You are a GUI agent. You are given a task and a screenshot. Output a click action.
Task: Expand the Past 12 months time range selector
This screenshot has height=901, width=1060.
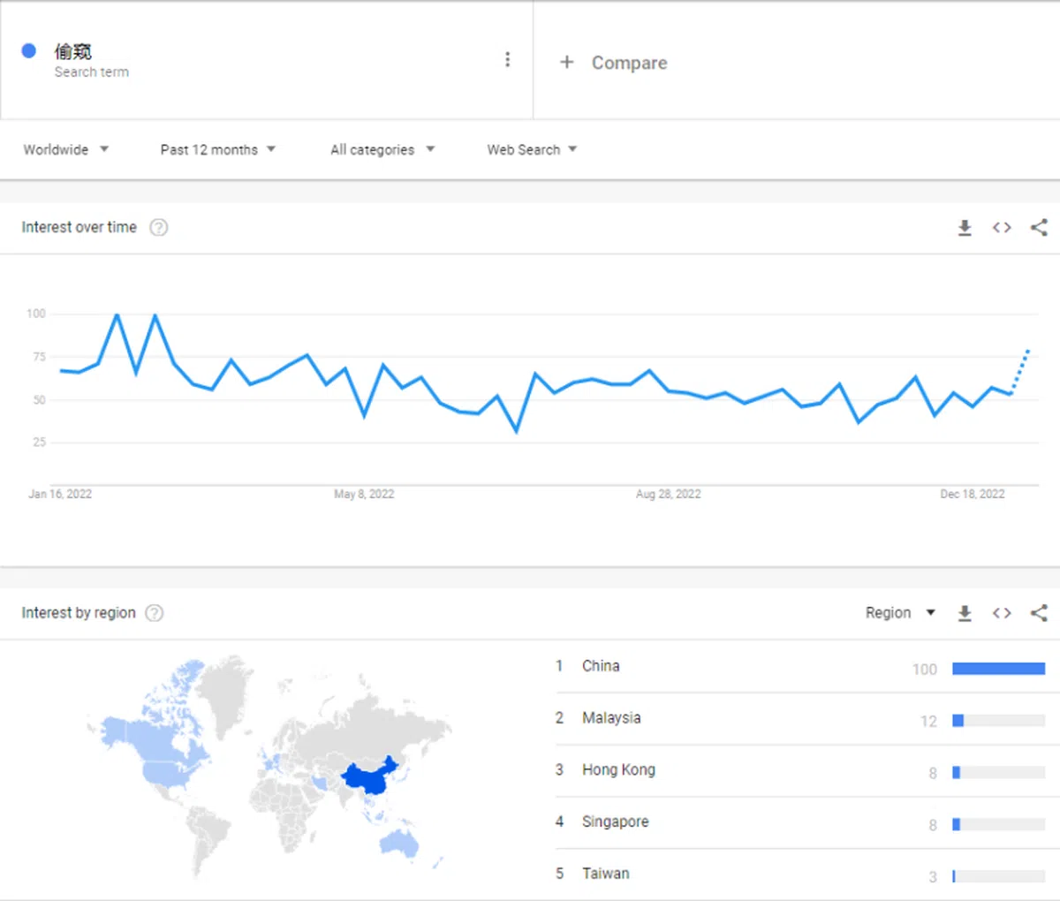pos(217,149)
